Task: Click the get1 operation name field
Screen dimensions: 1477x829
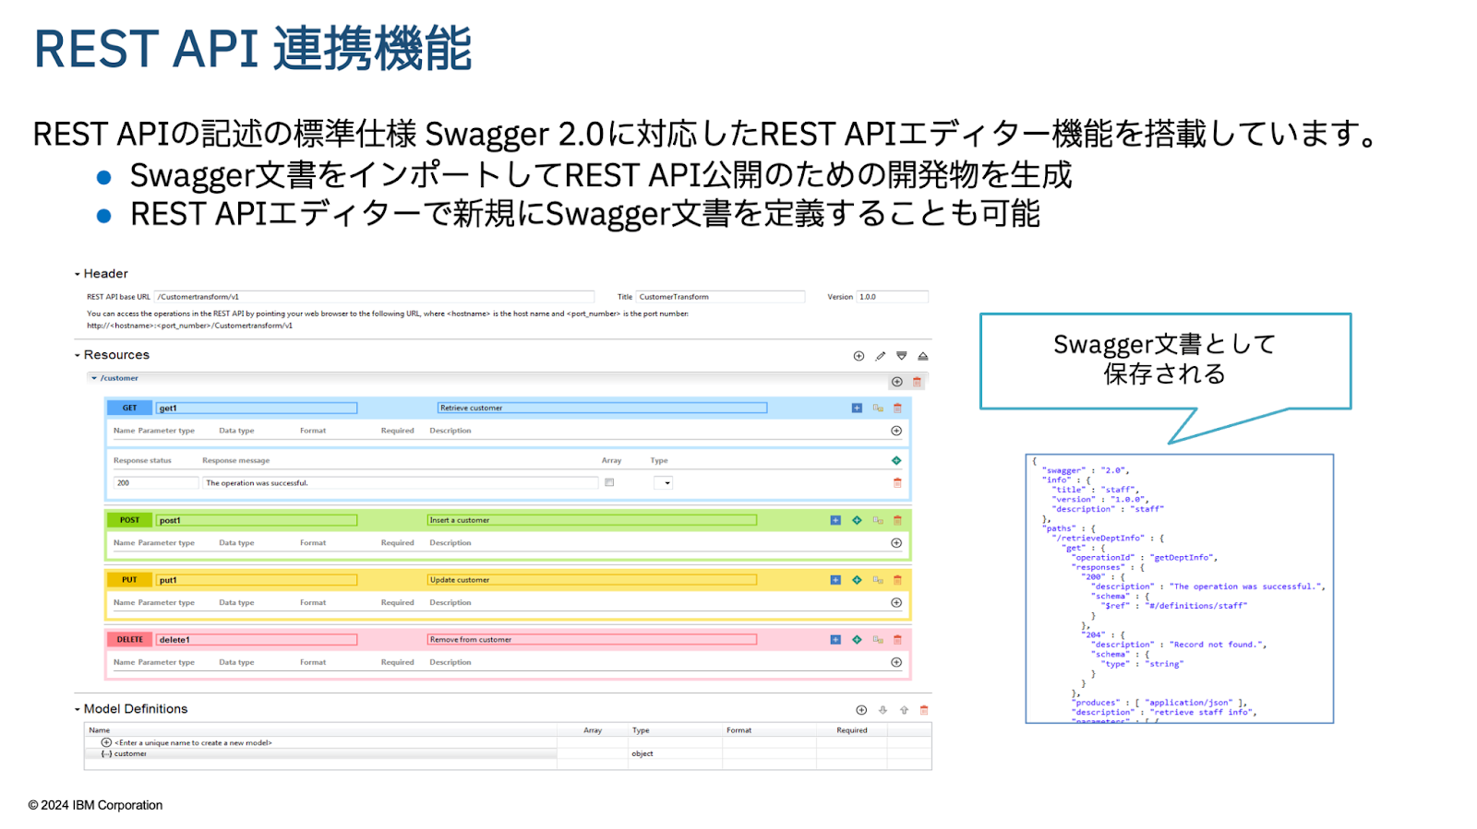Action: click(257, 408)
